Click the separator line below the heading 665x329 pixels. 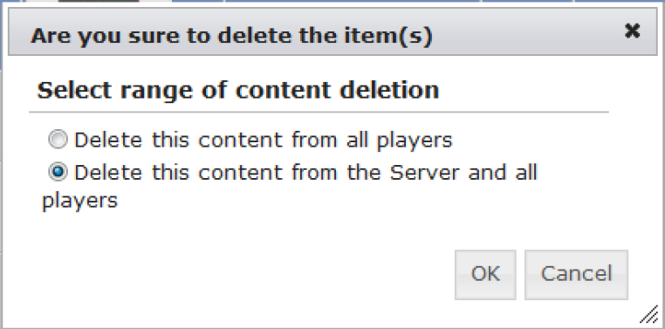(319, 113)
